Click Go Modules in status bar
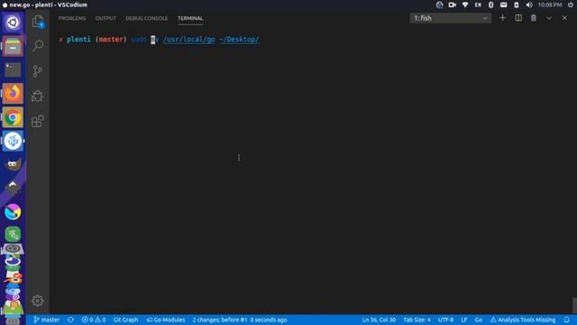The width and height of the screenshot is (577, 325). [166, 320]
